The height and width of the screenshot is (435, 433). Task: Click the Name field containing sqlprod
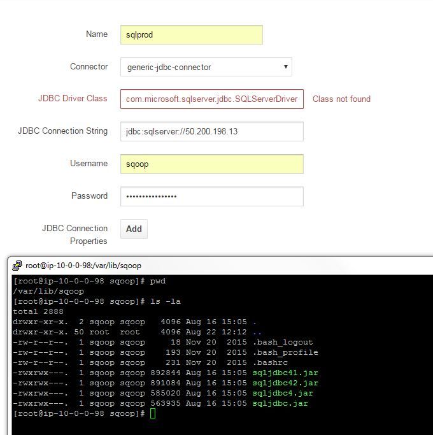192,34
